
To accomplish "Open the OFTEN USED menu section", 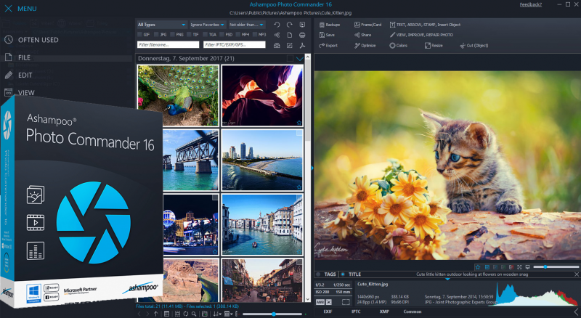I will [x=31, y=40].
